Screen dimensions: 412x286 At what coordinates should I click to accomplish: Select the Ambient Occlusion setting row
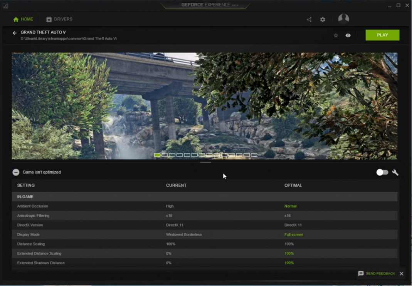click(204, 206)
